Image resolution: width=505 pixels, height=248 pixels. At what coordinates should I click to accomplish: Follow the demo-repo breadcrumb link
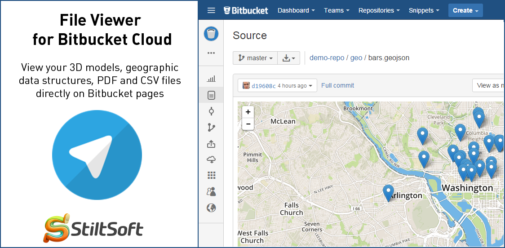pos(326,58)
